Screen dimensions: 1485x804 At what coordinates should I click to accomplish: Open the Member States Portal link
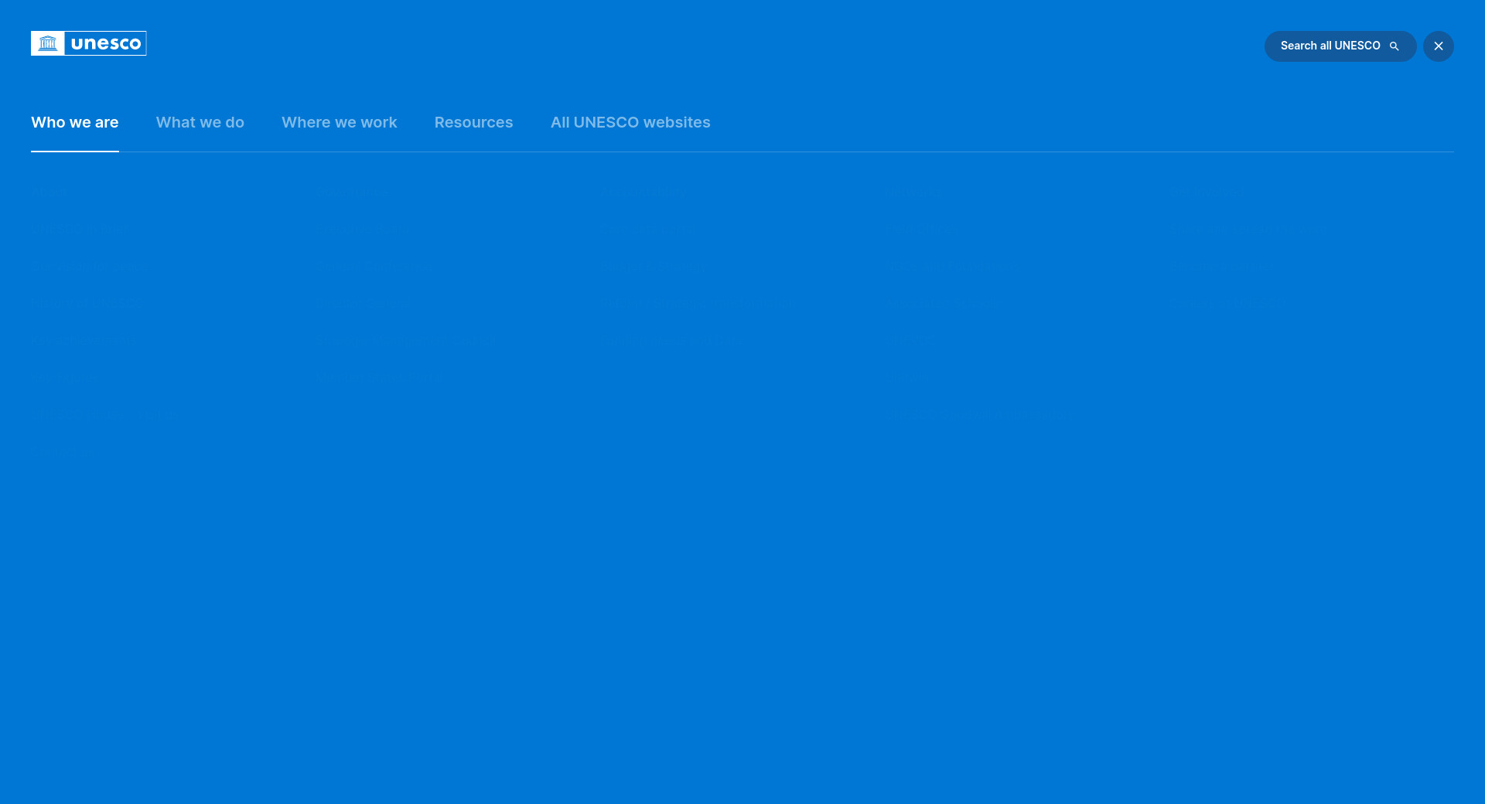377,378
